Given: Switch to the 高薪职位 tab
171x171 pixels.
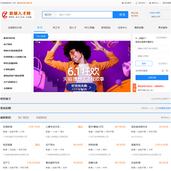Looking at the screenshot, I should pos(41,118).
